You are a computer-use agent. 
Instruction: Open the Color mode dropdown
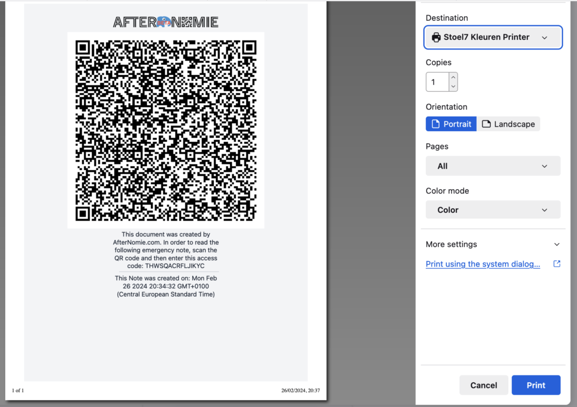pyautogui.click(x=492, y=210)
